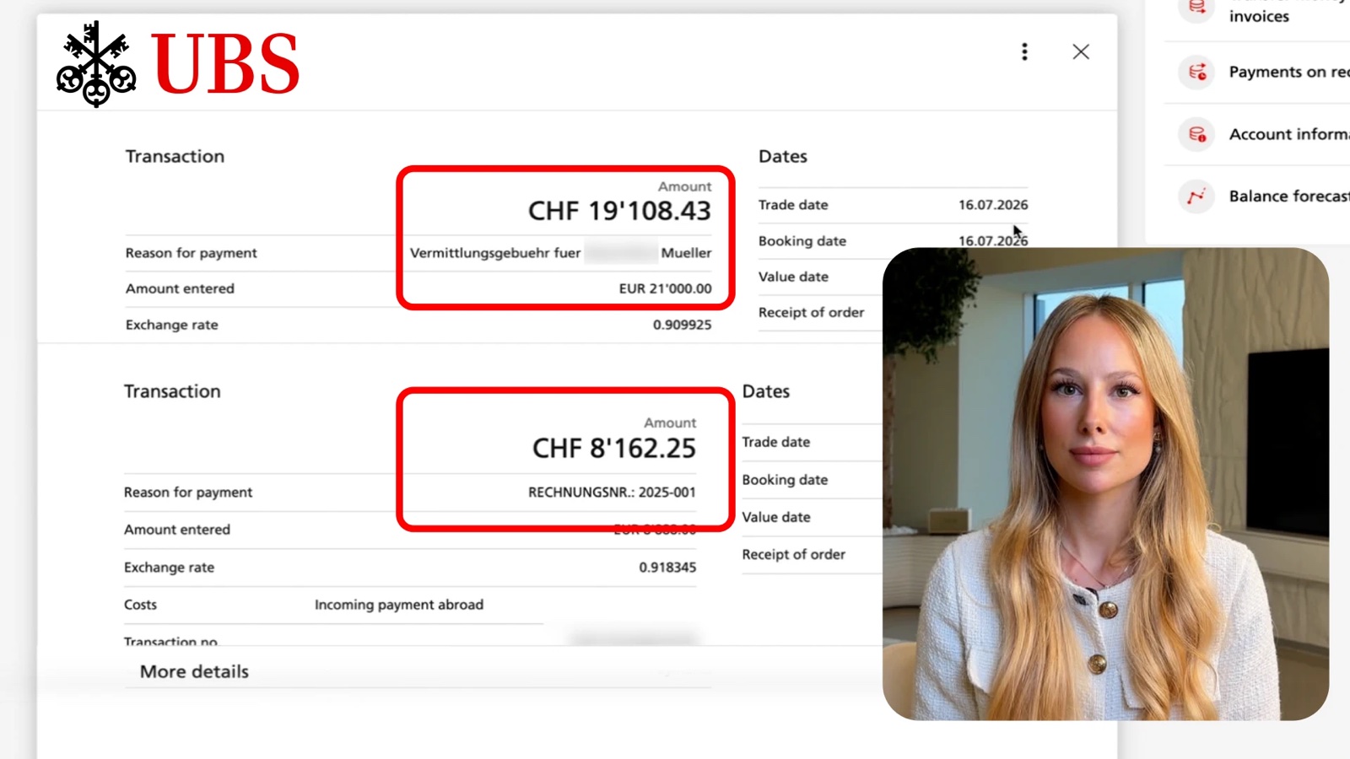This screenshot has height=759, width=1350.
Task: Select the amount CHF 8'162.25
Action: tap(613, 448)
